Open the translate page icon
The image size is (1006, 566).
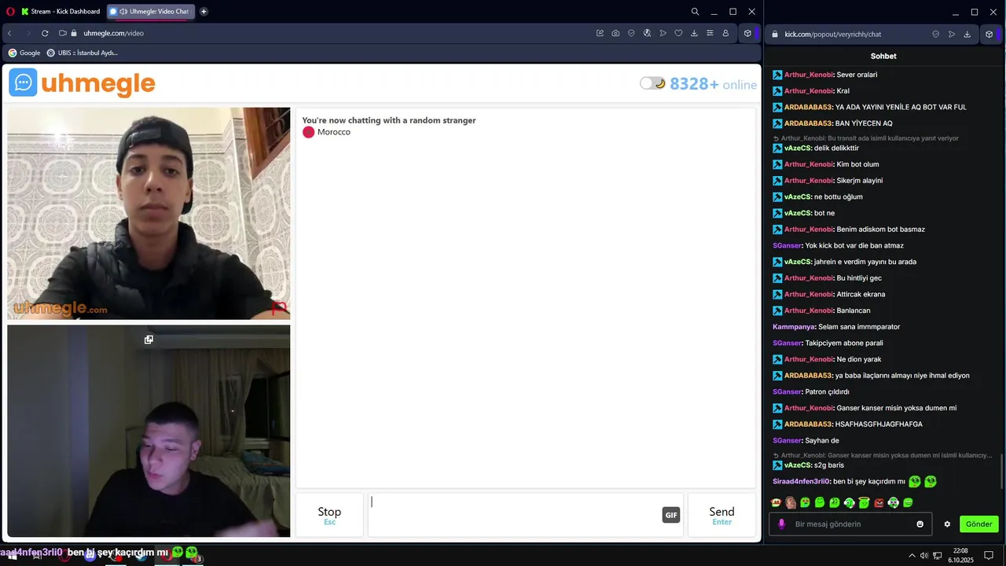pyautogui.click(x=647, y=33)
